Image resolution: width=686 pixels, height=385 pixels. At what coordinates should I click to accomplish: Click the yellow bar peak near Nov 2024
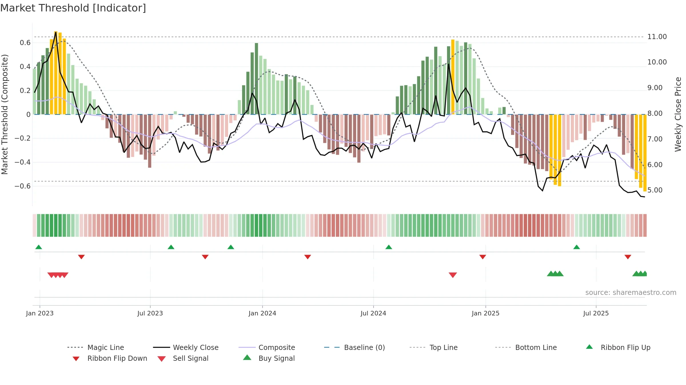(x=453, y=77)
